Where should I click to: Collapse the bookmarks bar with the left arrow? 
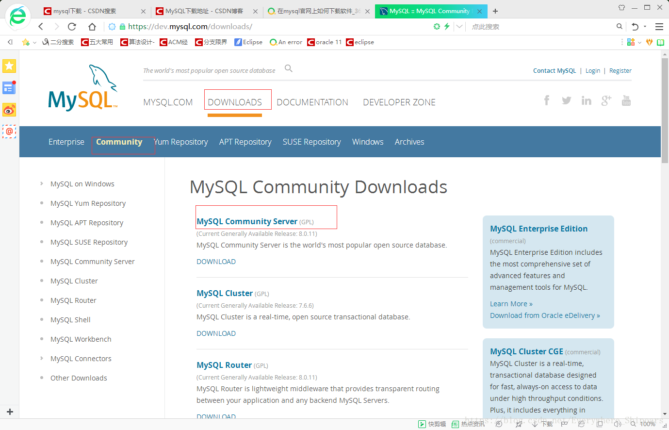pos(10,42)
